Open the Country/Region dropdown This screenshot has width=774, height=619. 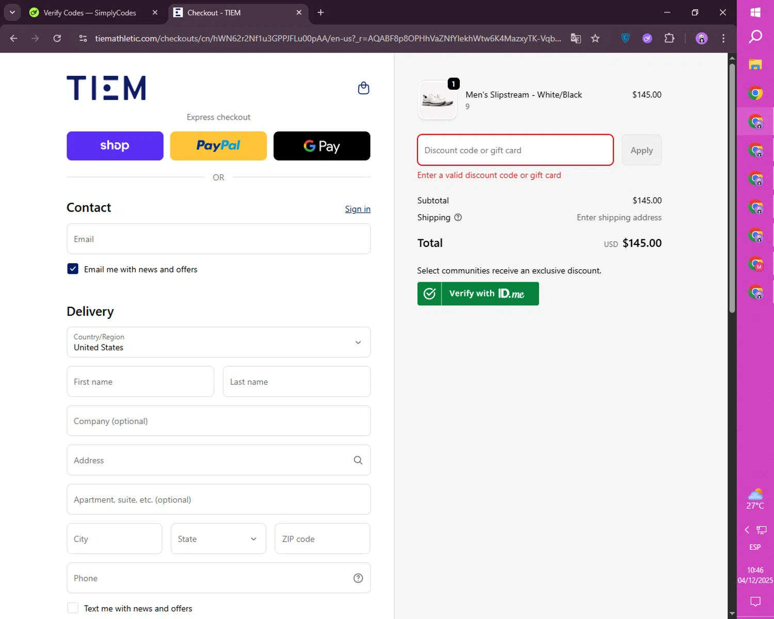(219, 342)
